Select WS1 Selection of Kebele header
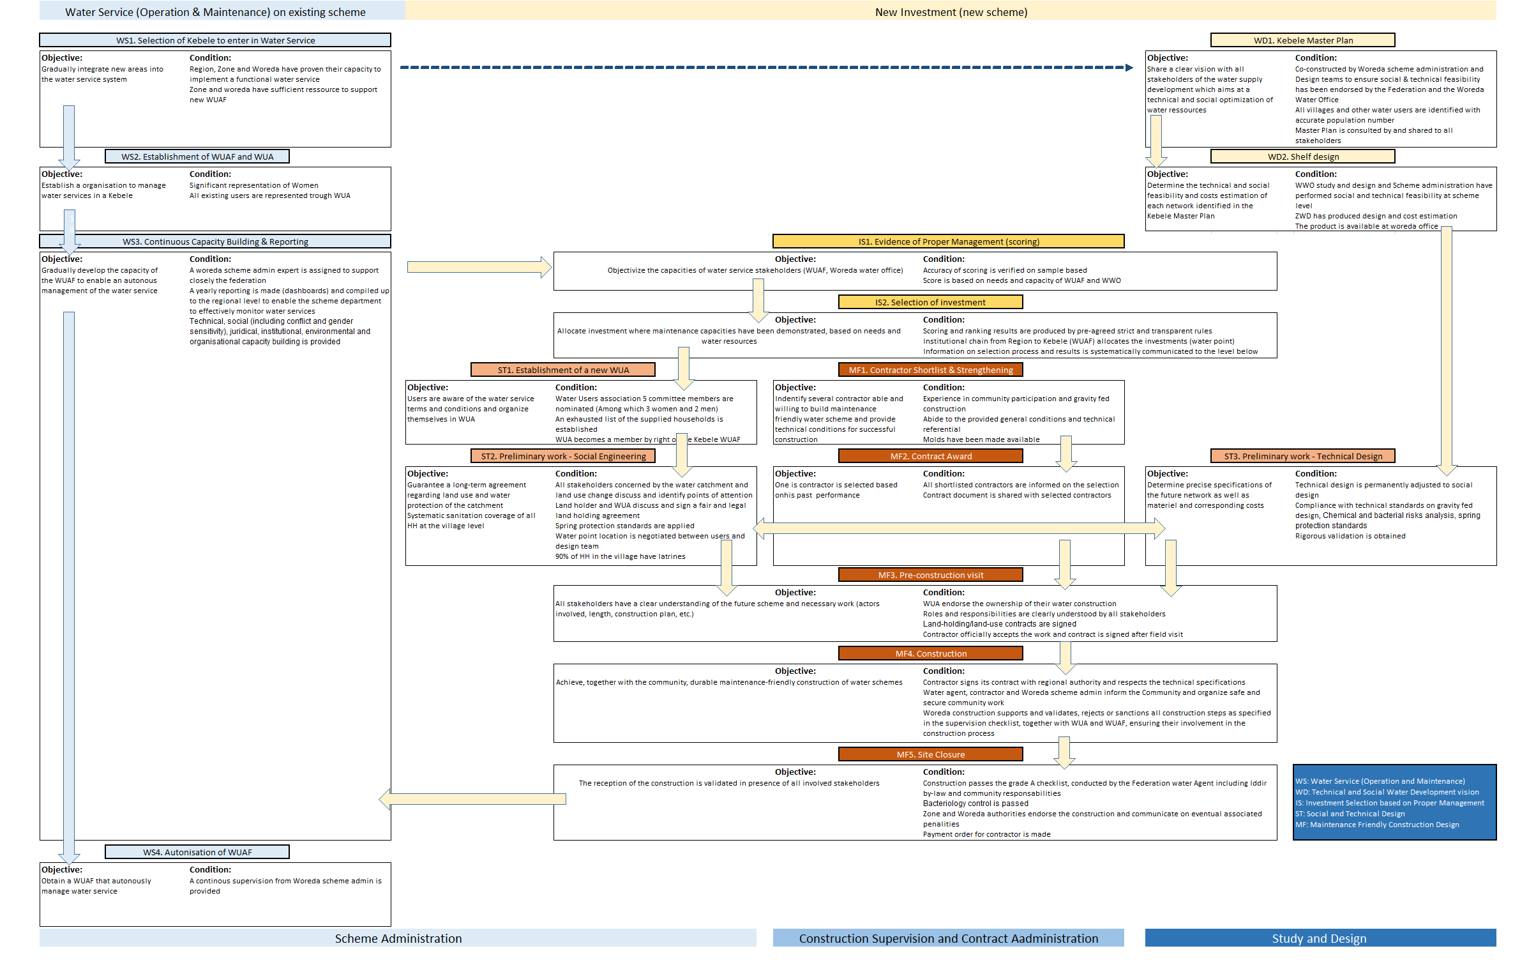Image resolution: width=1536 pixels, height=960 pixels. (x=215, y=40)
